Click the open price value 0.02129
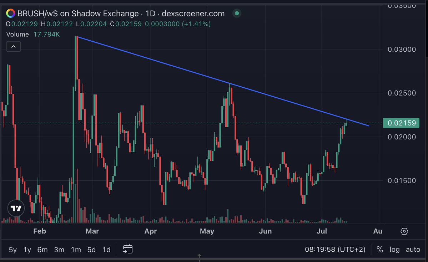 25,24
